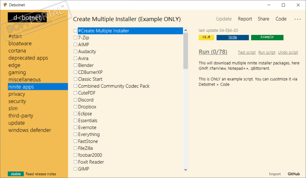Click the Import link
The height and width of the screenshot is (178, 306).
click(275, 174)
